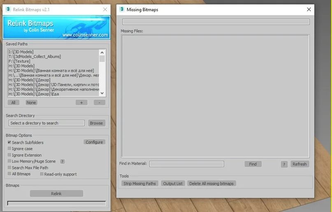Select the path ending in Декор. мел

(53, 75)
